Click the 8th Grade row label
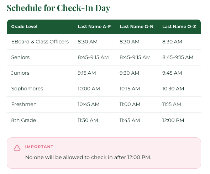Viewport: 210px width, 174px height. point(23,120)
